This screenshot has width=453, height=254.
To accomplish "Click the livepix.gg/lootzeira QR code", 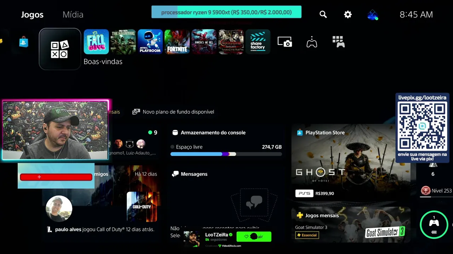I will coord(422,126).
